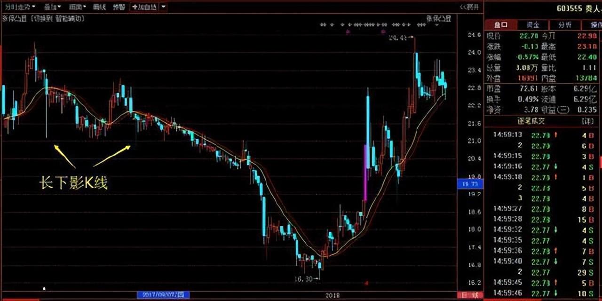Click the highlighted 2017/09/07 date label

pos(163,295)
